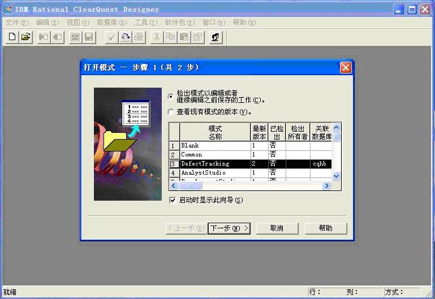The image size is (435, 299).
Task: Select the Blank schema row
Action: pyautogui.click(x=251, y=146)
